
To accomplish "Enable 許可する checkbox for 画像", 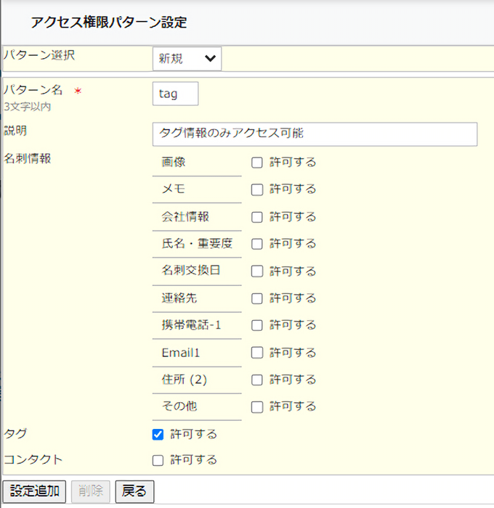I will pyautogui.click(x=257, y=163).
